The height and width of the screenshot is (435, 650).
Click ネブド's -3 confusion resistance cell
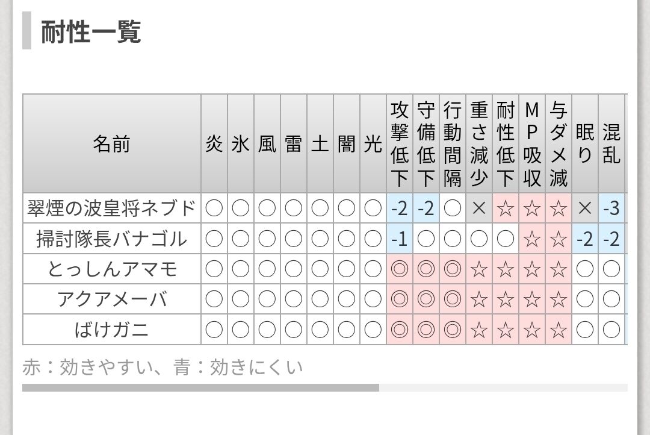click(x=611, y=208)
